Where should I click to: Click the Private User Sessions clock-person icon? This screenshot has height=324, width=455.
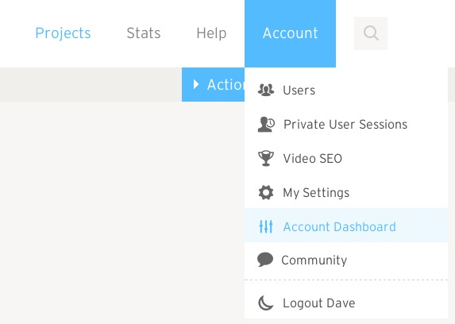pyautogui.click(x=266, y=124)
